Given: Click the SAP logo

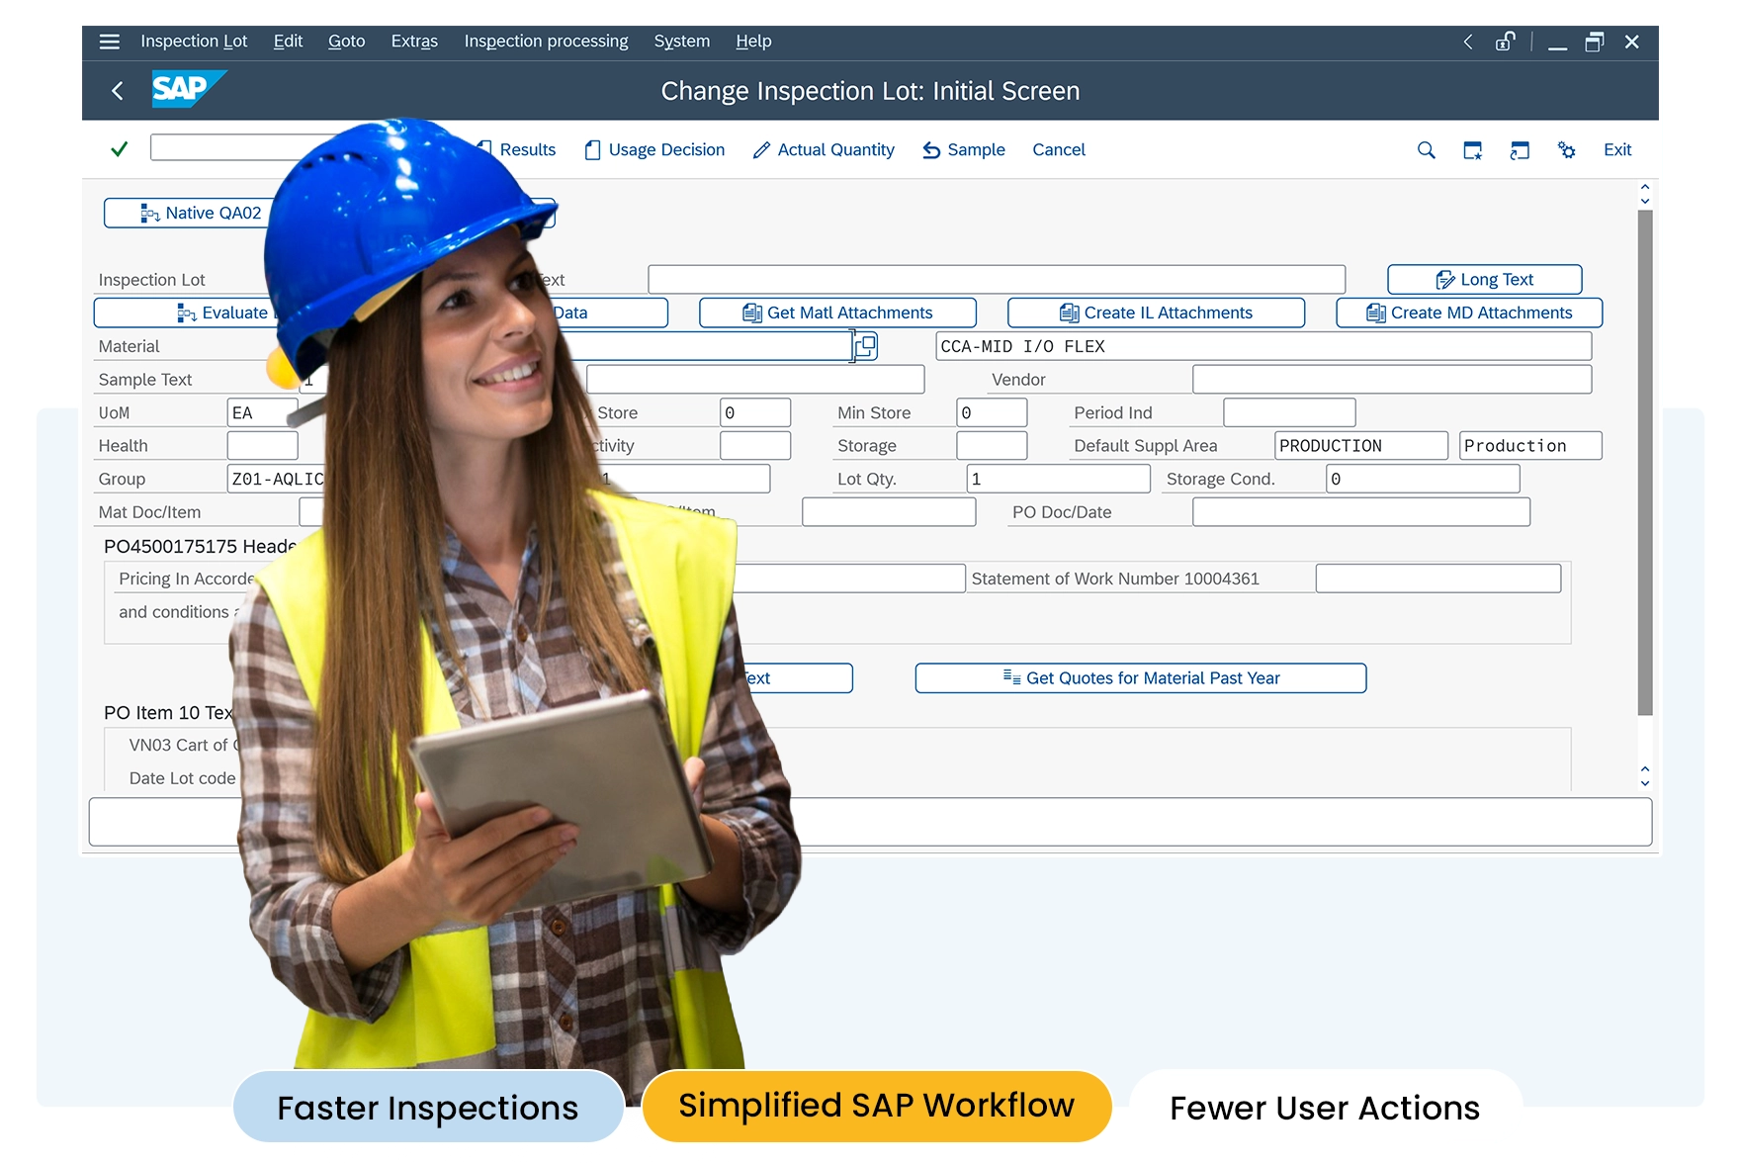Looking at the screenshot, I should tap(188, 89).
